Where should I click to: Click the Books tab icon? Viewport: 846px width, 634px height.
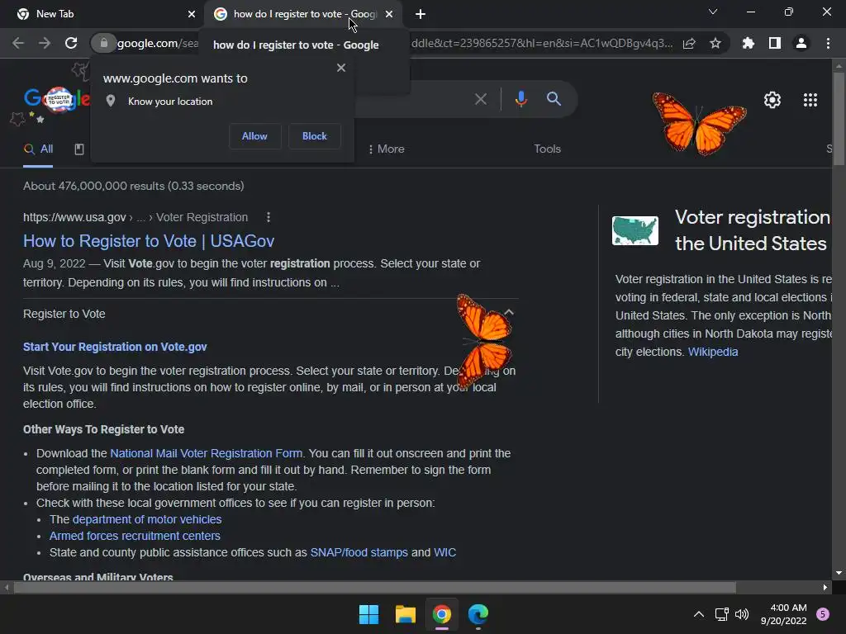(78, 149)
